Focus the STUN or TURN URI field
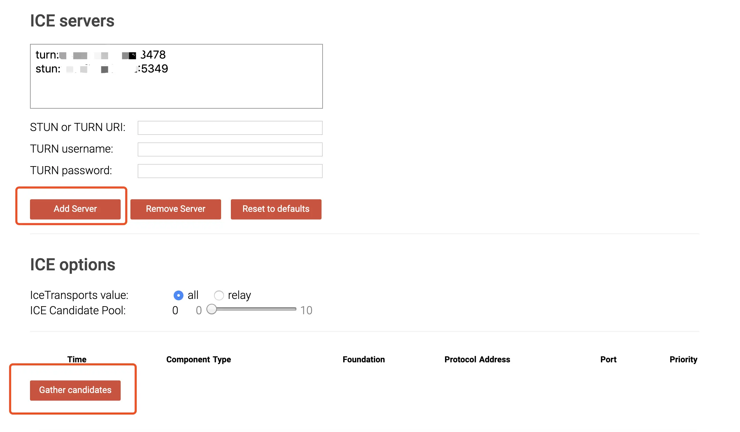This screenshot has height=432, width=740. pos(230,128)
